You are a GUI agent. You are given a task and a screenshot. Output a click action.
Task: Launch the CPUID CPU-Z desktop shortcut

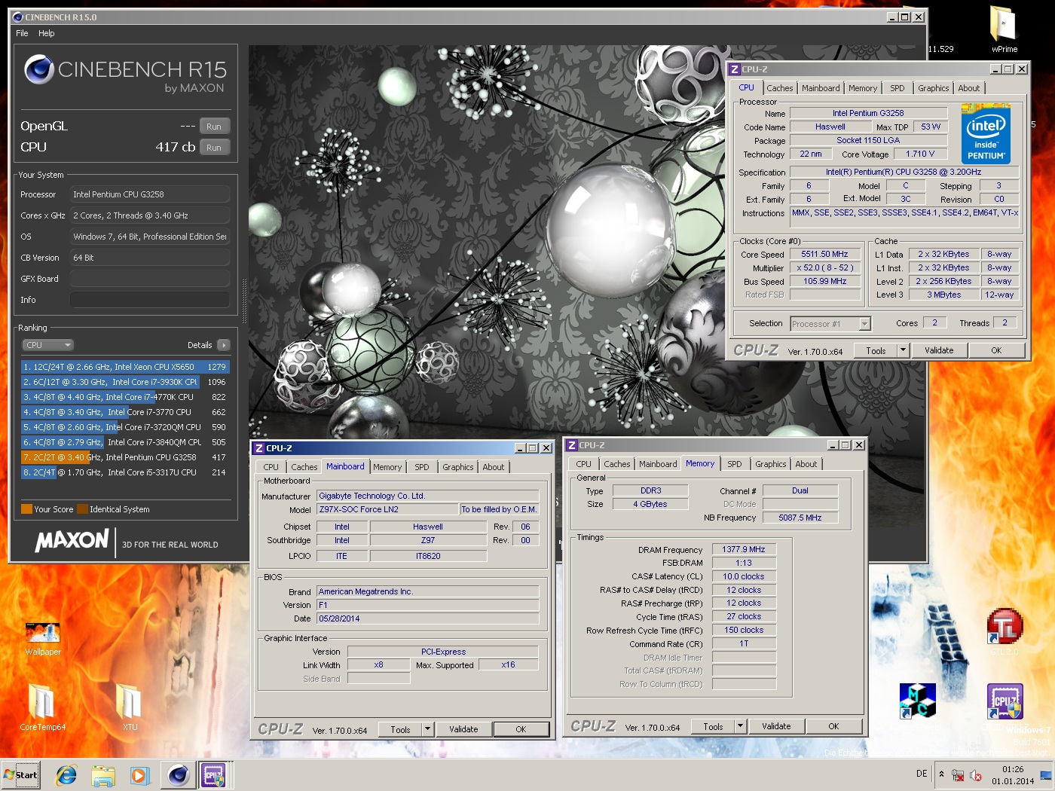coord(1005,701)
